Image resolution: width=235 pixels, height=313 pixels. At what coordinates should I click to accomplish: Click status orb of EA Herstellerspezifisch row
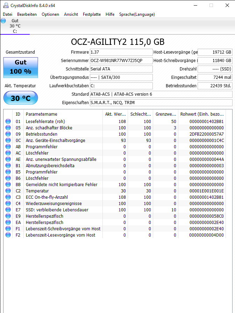(8, 222)
